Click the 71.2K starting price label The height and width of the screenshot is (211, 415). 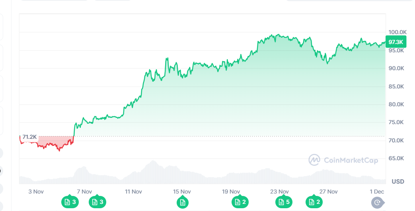click(x=29, y=137)
